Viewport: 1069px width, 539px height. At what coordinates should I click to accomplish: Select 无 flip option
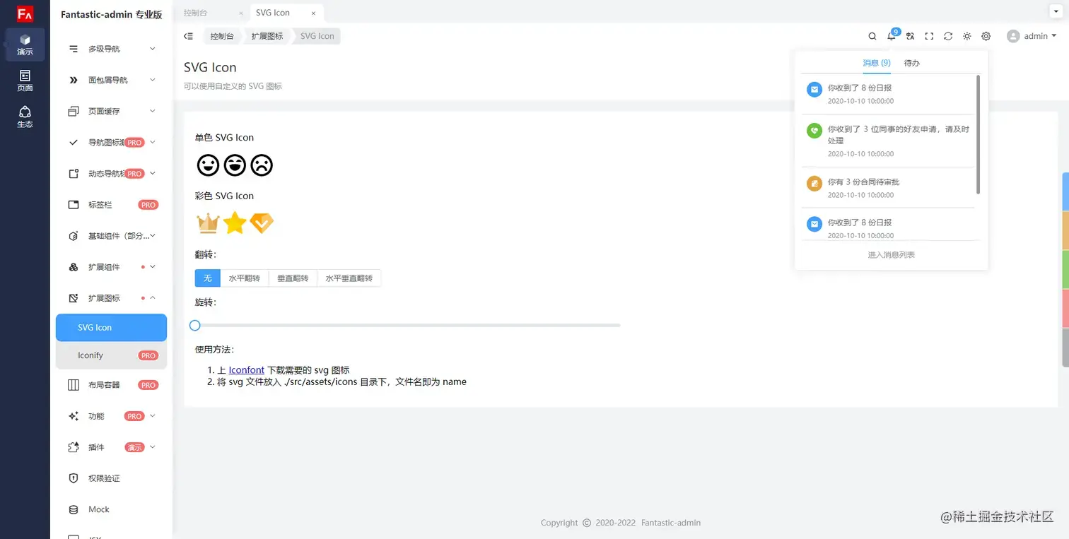click(208, 278)
